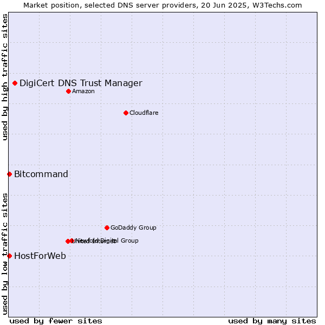The height and width of the screenshot is (325, 325).
Task: Click the chart title mentioning W3Techs.com
Action: point(162,5)
